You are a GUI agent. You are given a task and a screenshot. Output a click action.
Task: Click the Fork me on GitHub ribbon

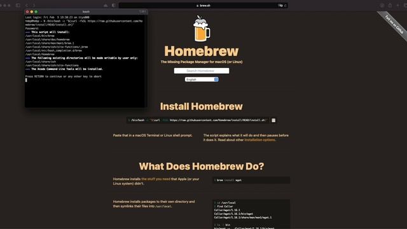394,25
